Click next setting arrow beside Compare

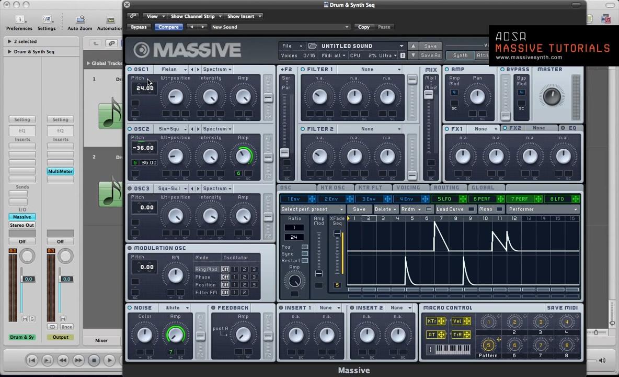[x=203, y=27]
